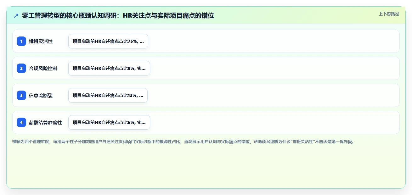The height and width of the screenshot is (195, 412).
Task: Select the number 2 badge
Action: point(21,68)
